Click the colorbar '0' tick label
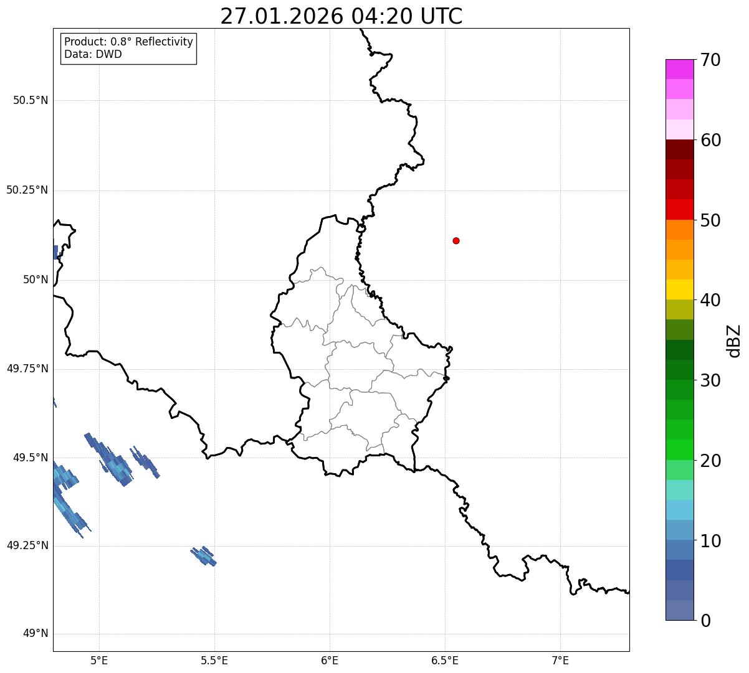The image size is (749, 673). tap(705, 621)
